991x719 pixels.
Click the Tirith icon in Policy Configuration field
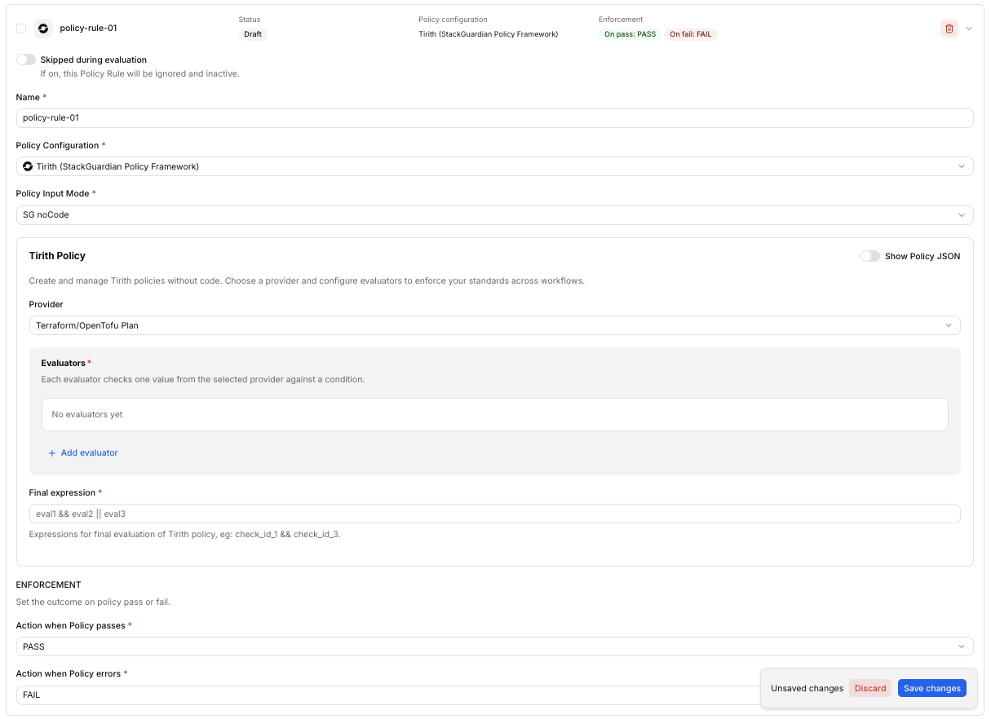point(28,166)
